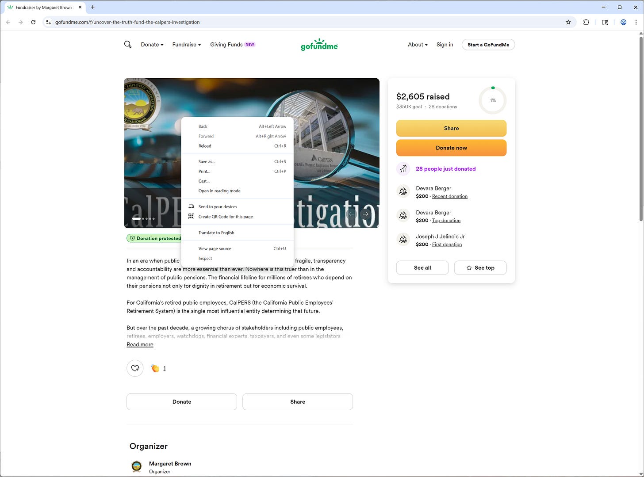This screenshot has height=477, width=644.
Task: Choose Save as... from the context menu
Action: (238, 161)
